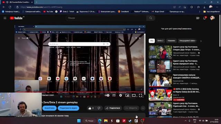Click the DOTA 2 [RU] Entity Gaming title
221x124 pixels.
[x=186, y=90]
